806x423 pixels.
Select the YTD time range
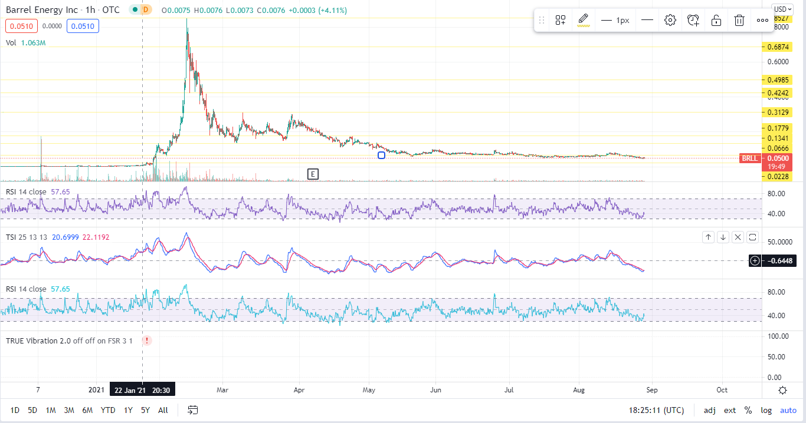[x=108, y=410]
